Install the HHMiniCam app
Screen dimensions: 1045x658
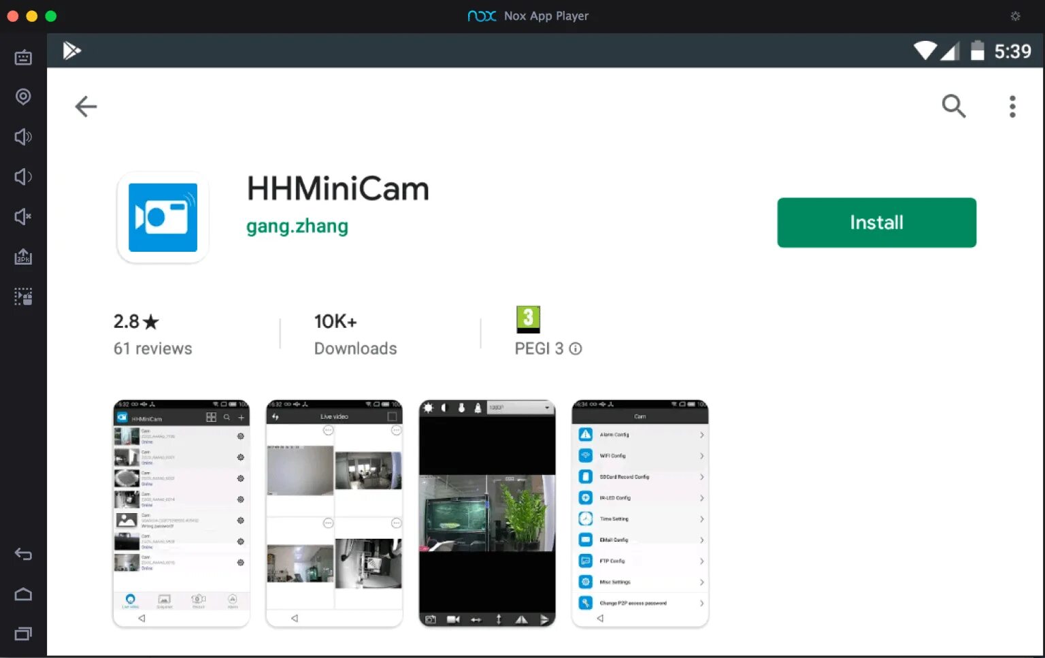pos(876,223)
